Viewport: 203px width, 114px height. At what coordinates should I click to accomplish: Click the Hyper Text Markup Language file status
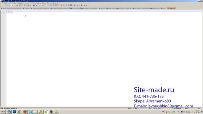pyautogui.click(x=9, y=108)
